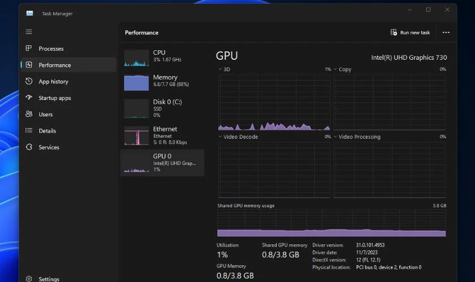This screenshot has height=282, width=475.
Task: Open the Video Processing engine dropdown
Action: (x=335, y=136)
